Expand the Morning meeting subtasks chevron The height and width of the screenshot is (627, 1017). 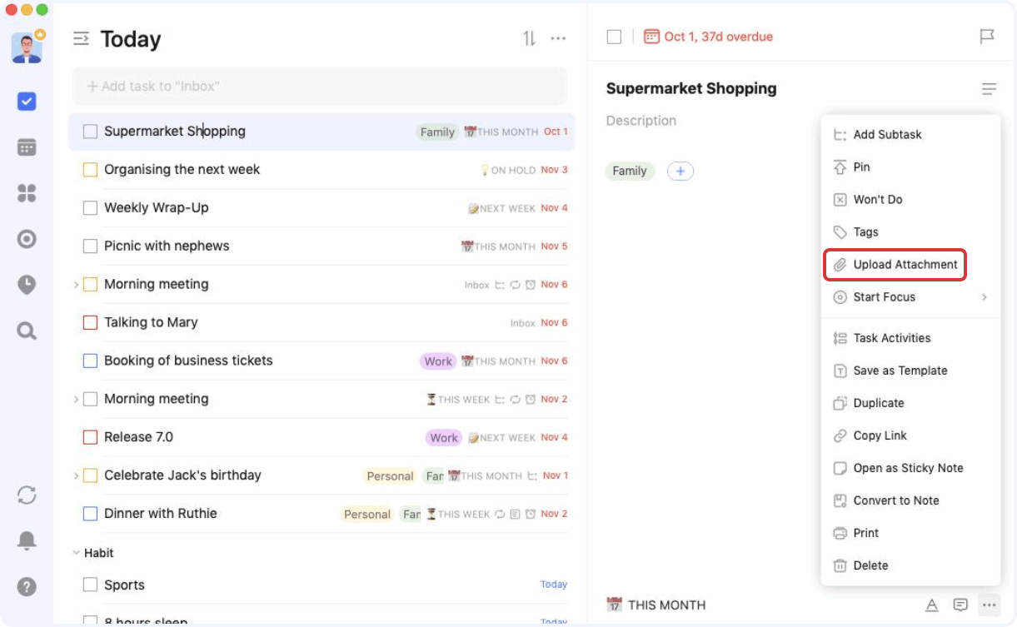(x=76, y=284)
